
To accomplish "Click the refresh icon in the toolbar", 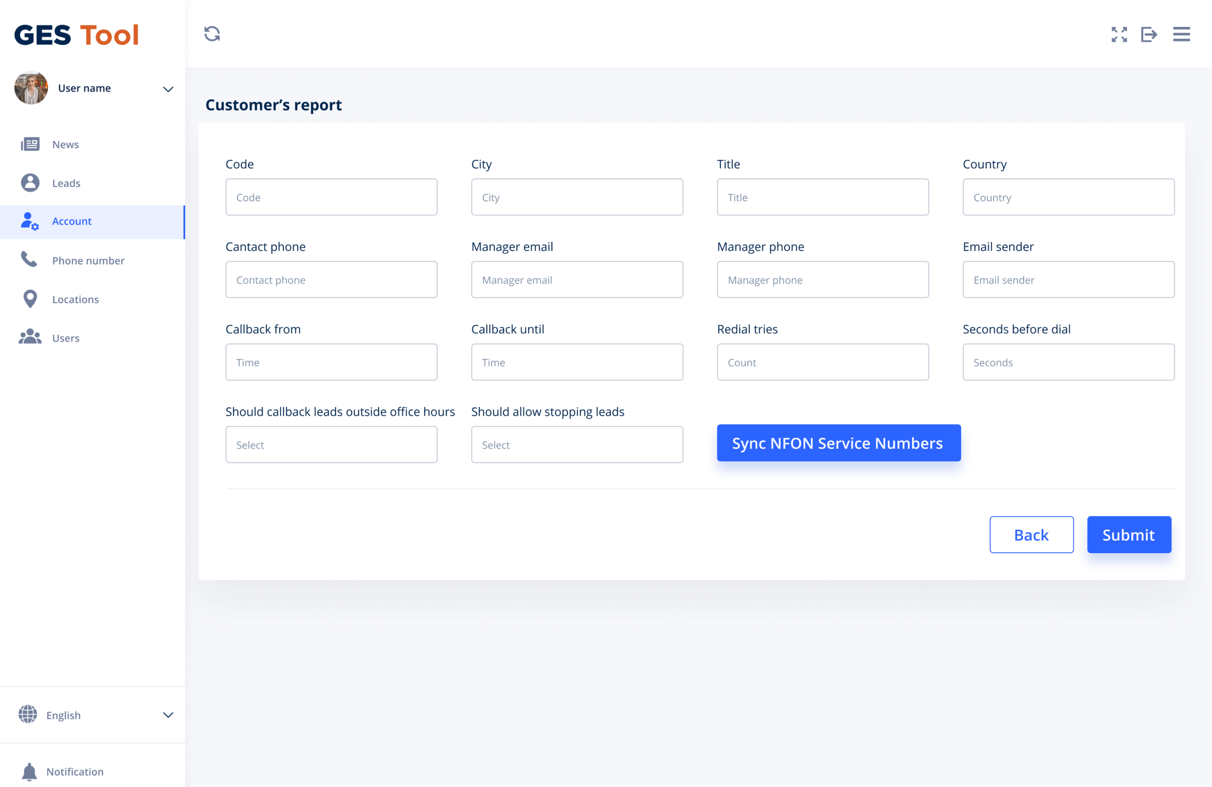I will pos(212,34).
